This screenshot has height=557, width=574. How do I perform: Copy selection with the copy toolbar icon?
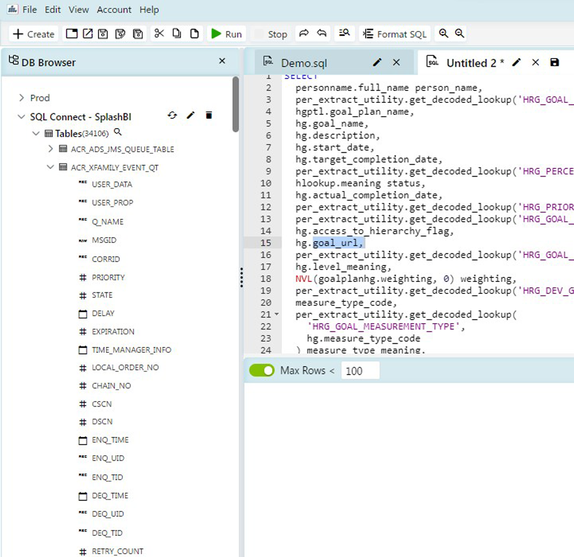[x=177, y=33]
